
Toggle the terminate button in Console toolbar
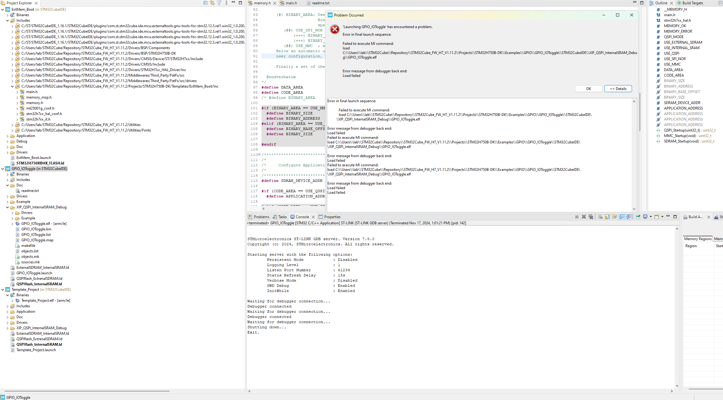click(x=577, y=217)
